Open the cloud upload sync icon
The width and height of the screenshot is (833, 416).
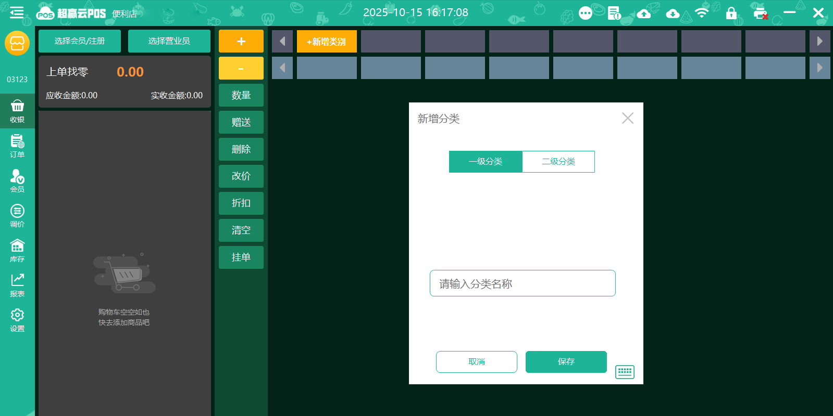click(x=644, y=14)
